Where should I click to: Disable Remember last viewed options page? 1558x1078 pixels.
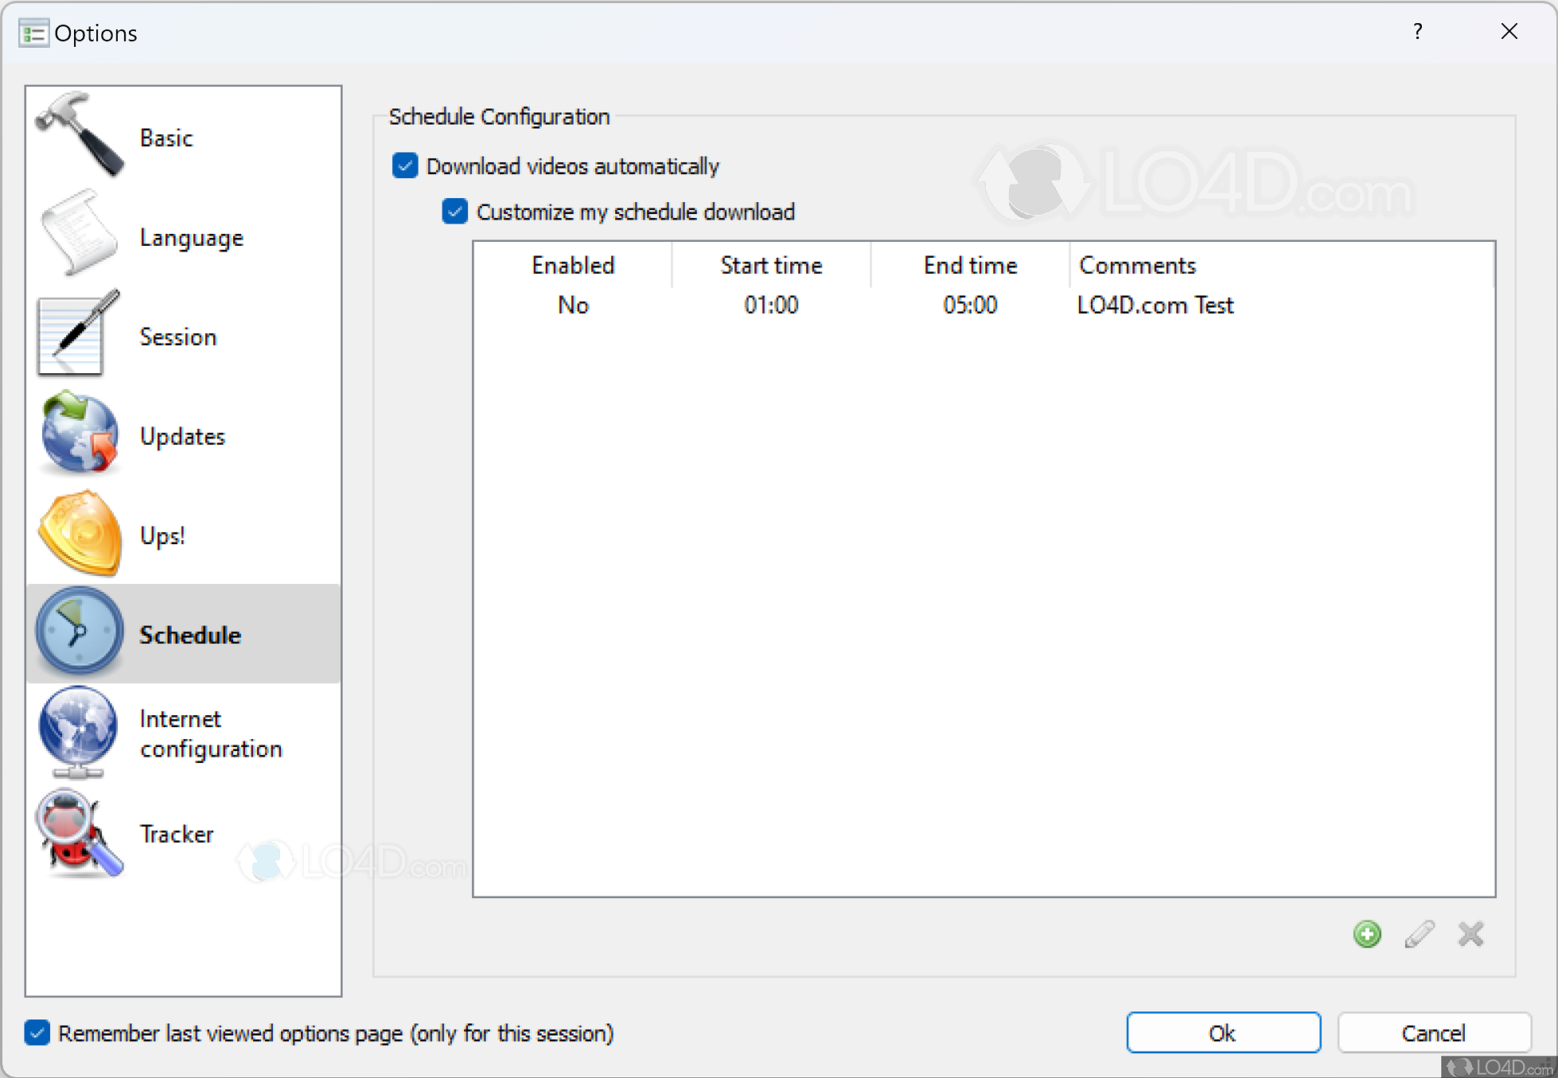37,1033
